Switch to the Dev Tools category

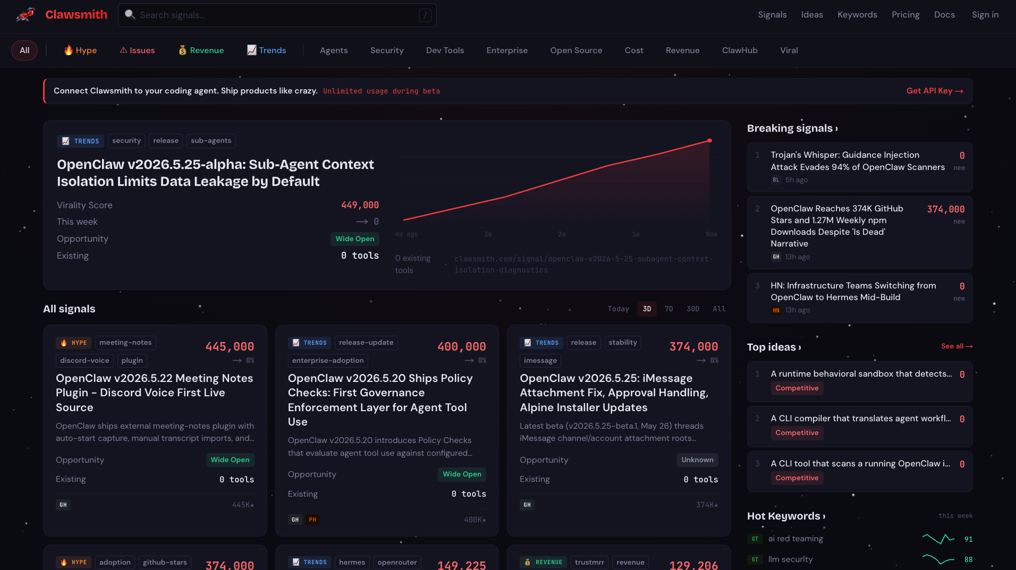(x=445, y=50)
